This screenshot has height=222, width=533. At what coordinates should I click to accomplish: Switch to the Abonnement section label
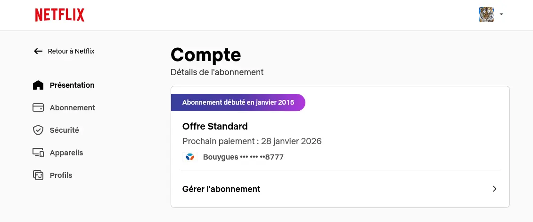[73, 107]
